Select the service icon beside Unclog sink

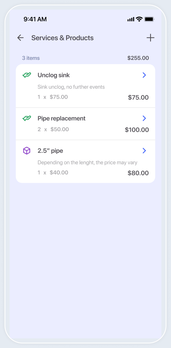coord(26,75)
